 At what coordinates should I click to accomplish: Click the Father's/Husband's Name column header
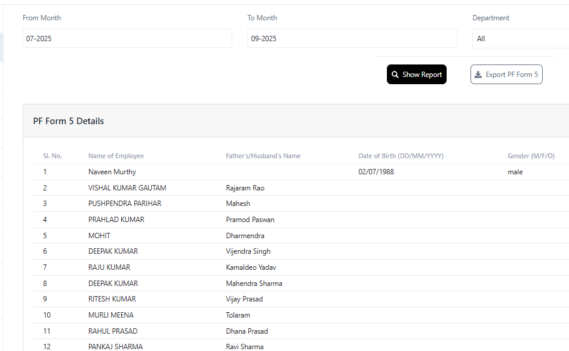[263, 156]
